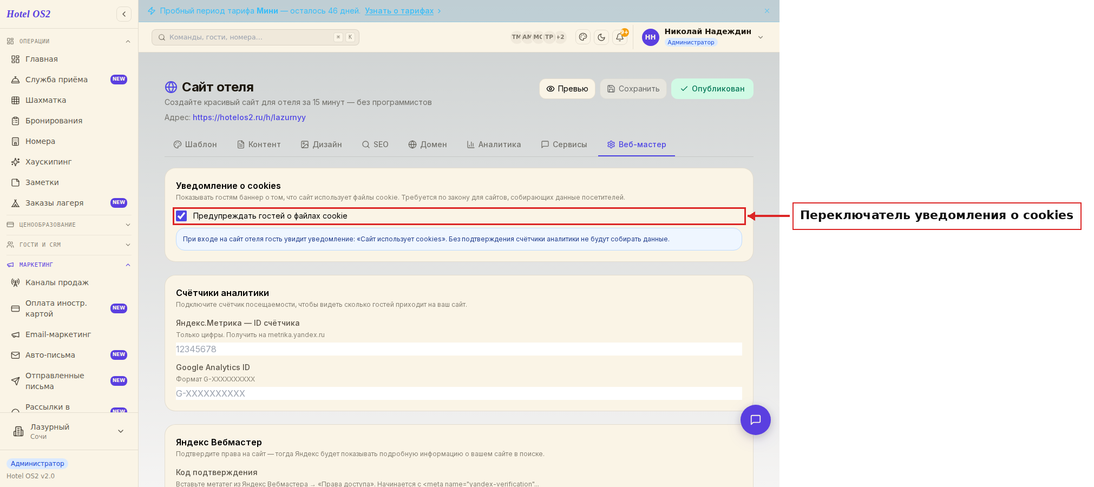Image resolution: width=1094 pixels, height=487 pixels.
Task: Open the Лазурный hotel selector dropdown
Action: [69, 431]
